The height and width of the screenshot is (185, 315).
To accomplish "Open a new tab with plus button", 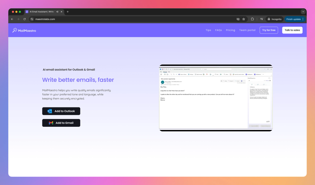I will [x=68, y=12].
